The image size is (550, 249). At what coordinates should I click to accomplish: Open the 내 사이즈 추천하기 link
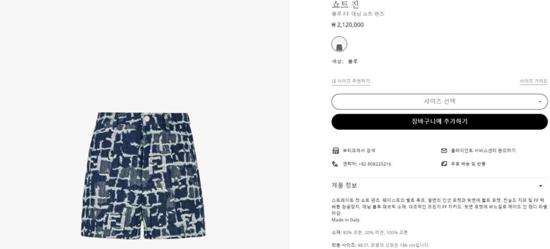(351, 81)
